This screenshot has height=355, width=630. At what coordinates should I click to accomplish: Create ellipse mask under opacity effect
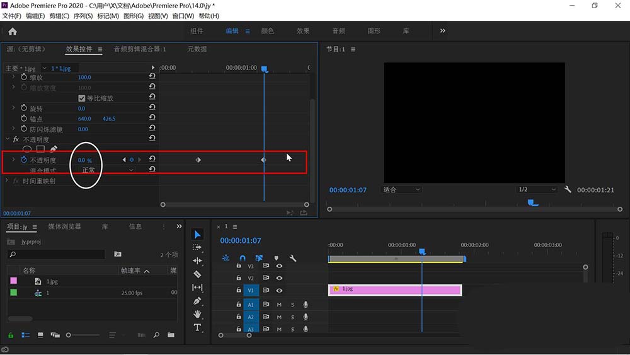click(x=27, y=149)
